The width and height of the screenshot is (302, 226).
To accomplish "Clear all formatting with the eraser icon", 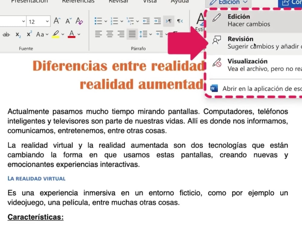I will tap(79, 21).
